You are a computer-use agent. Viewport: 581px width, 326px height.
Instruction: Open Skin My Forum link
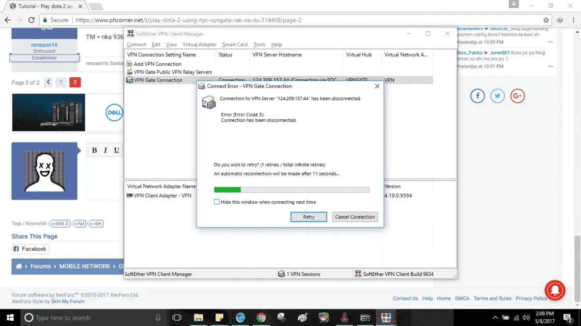pos(68,301)
